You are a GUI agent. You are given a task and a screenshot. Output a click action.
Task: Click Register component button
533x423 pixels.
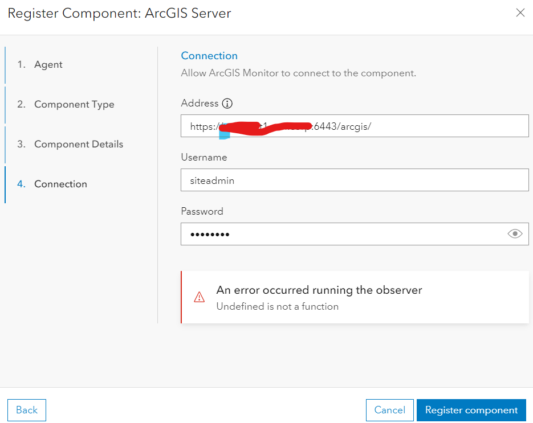point(471,410)
